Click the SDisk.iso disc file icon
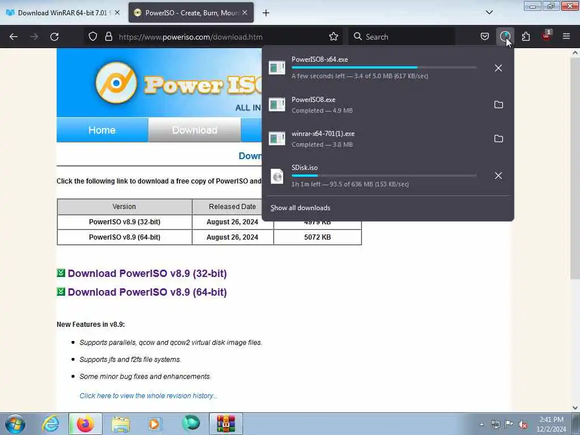This screenshot has width=580, height=435. [276, 176]
